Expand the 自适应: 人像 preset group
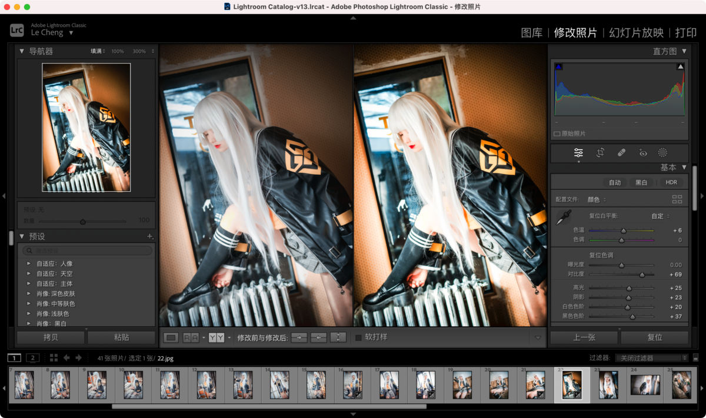 pos(28,264)
